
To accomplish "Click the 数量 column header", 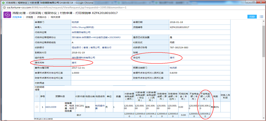I will pos(118,96).
